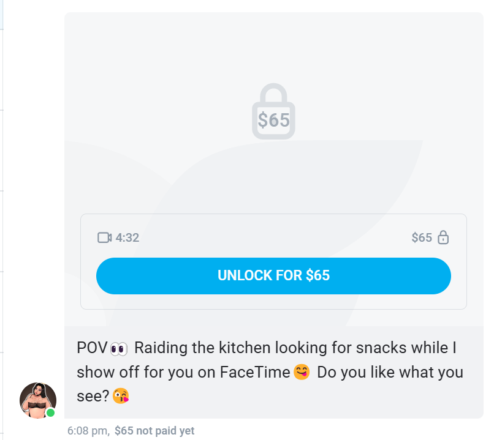Viewport: 494px width, 440px height.
Task: Click the 'Do you like what you' text
Action: pos(390,372)
